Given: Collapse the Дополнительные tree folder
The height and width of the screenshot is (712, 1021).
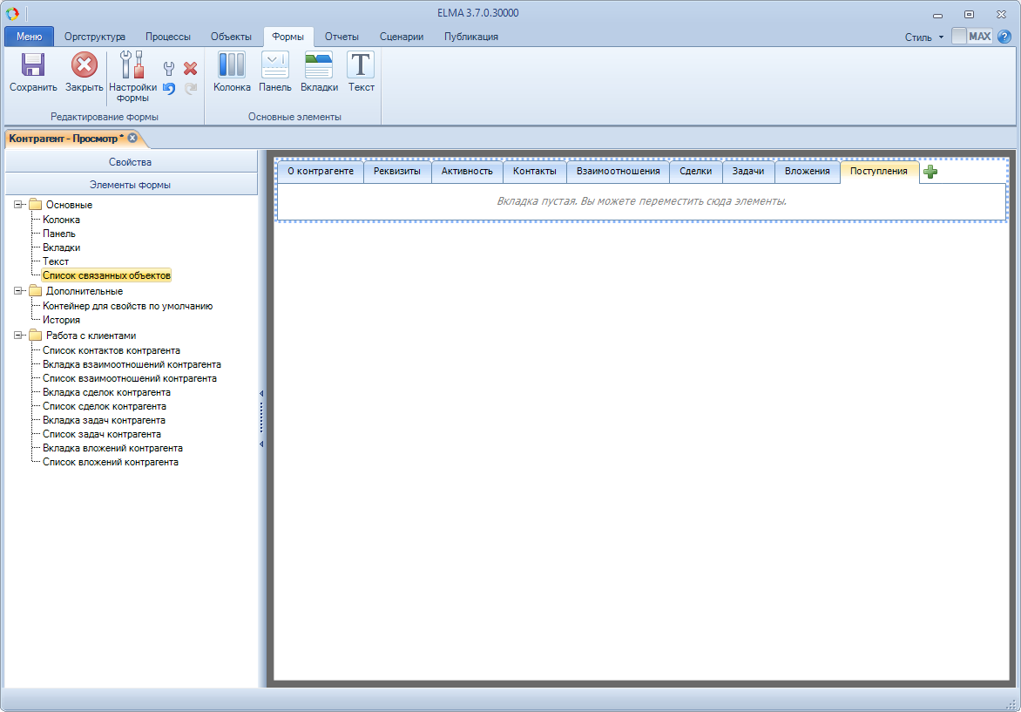Looking at the screenshot, I should 18,291.
